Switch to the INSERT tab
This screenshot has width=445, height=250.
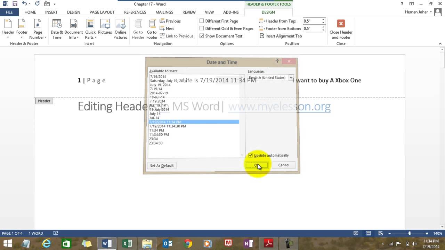(x=51, y=12)
